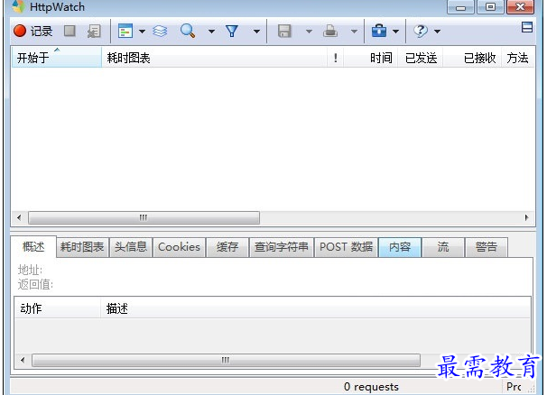Viewport: 547px width, 395px height.
Task: Click the Clear log icon
Action: click(94, 31)
